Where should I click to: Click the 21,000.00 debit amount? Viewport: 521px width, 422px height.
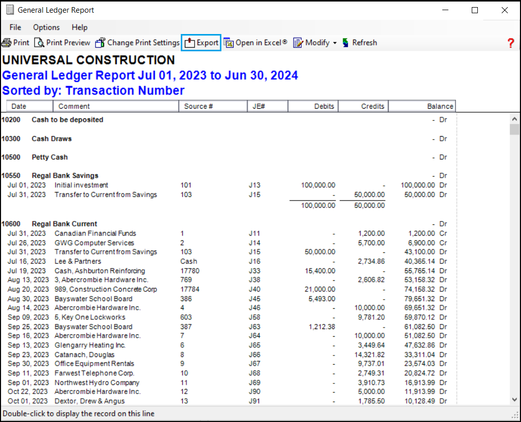tap(320, 289)
